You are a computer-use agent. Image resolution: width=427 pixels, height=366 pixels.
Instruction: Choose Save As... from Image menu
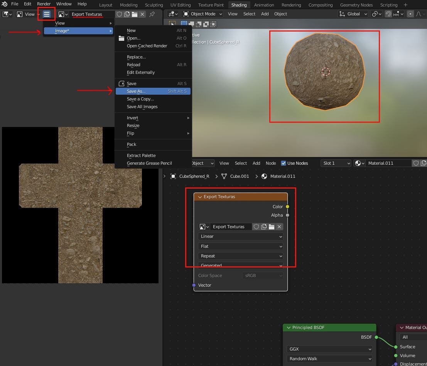pyautogui.click(x=136, y=91)
